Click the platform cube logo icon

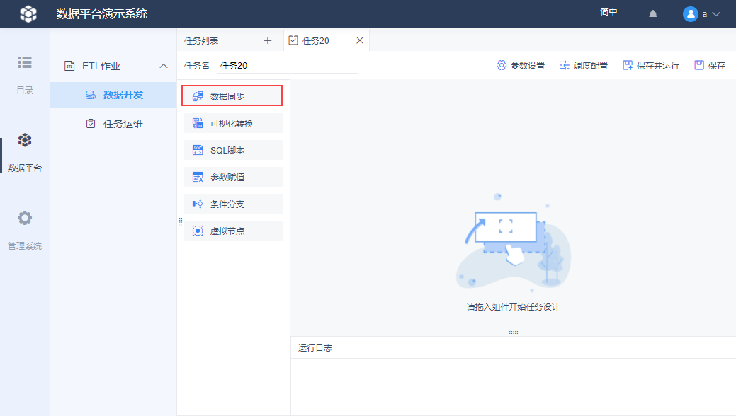point(28,14)
